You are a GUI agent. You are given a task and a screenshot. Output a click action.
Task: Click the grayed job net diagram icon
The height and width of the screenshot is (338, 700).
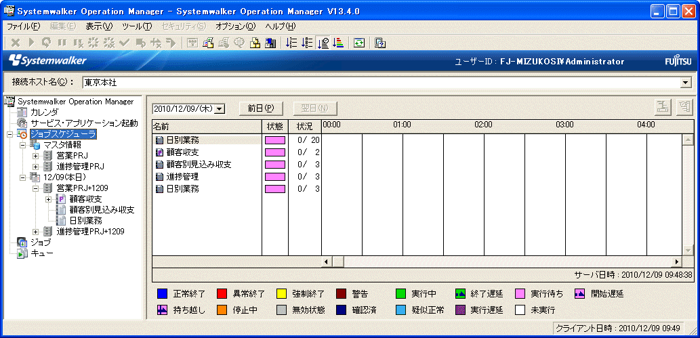(x=192, y=43)
